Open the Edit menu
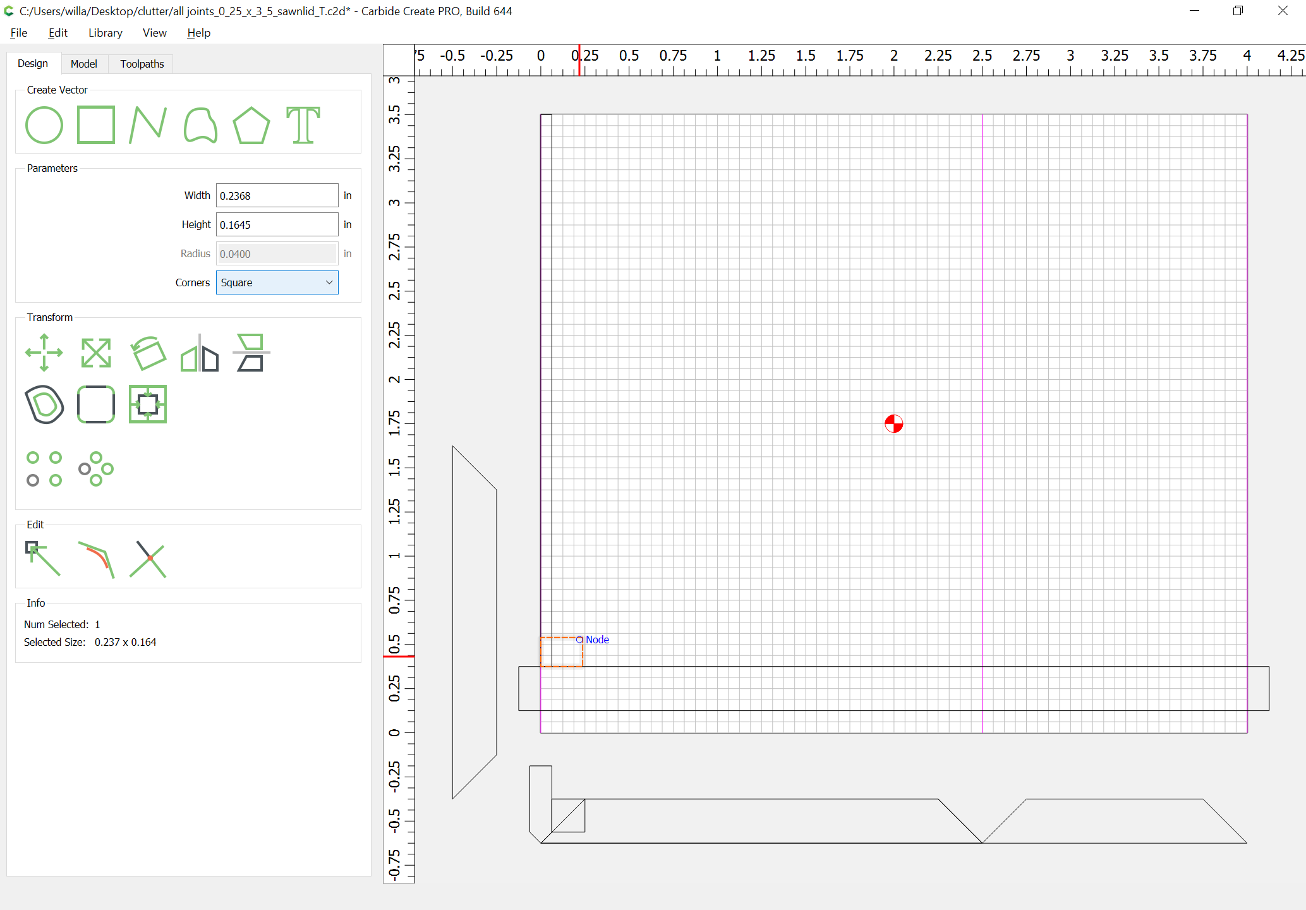The width and height of the screenshot is (1306, 910). 57,33
